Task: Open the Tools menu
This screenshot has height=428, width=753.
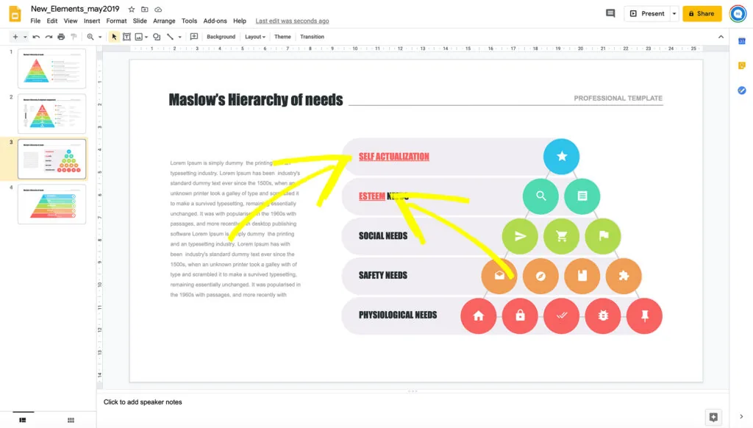Action: (x=189, y=21)
